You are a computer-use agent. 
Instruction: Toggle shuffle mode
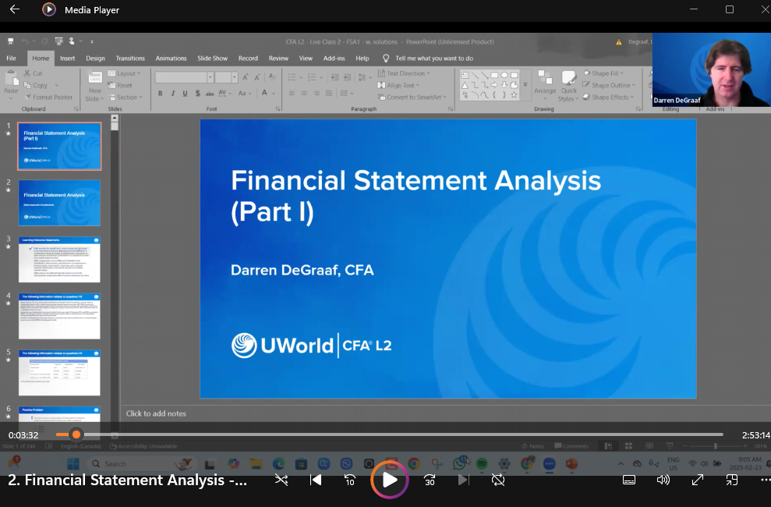tap(281, 480)
